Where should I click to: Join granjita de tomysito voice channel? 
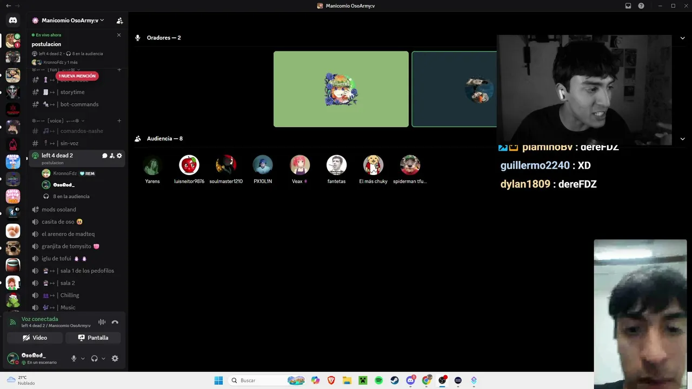(x=71, y=246)
